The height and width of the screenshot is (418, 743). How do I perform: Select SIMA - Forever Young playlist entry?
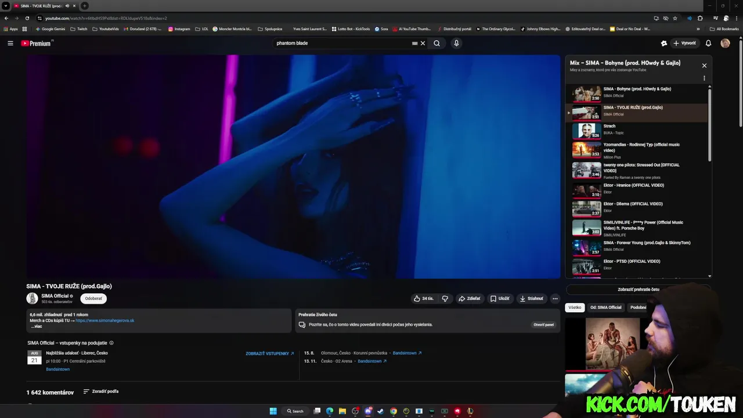pos(637,247)
